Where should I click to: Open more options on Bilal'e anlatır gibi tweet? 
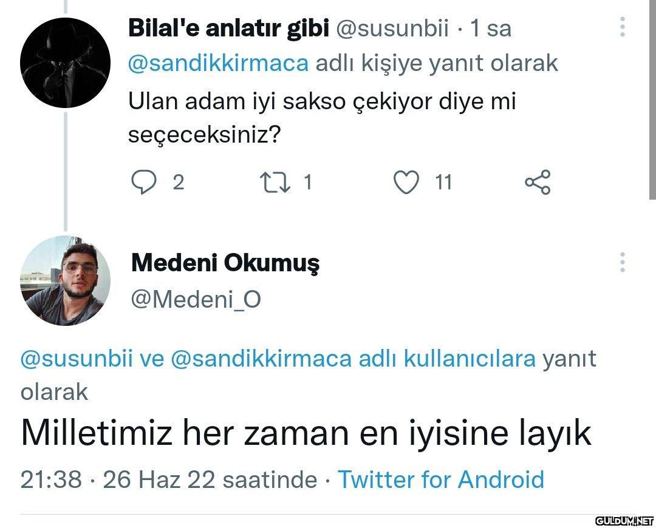[623, 27]
